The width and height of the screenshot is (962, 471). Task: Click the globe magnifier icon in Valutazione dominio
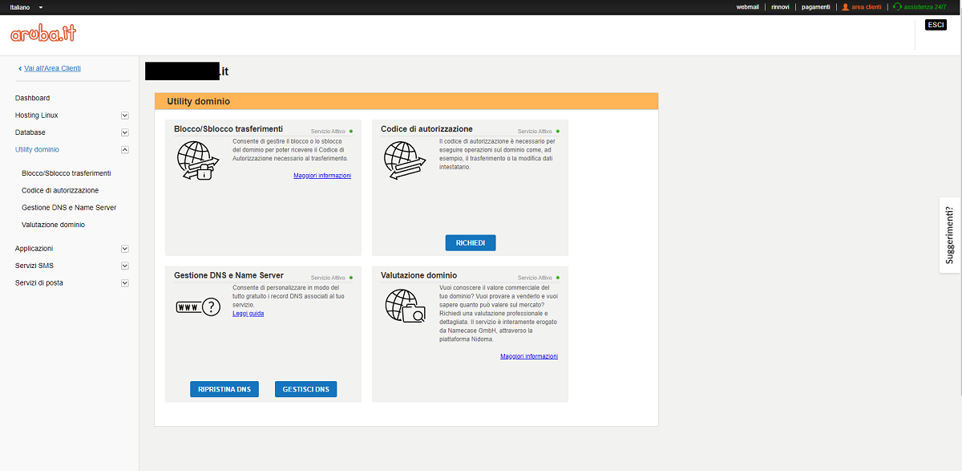pyautogui.click(x=405, y=306)
